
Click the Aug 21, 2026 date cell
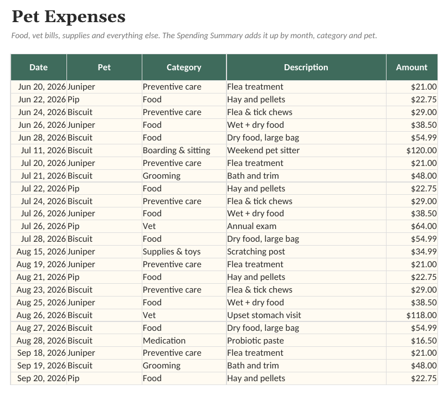click(x=39, y=277)
